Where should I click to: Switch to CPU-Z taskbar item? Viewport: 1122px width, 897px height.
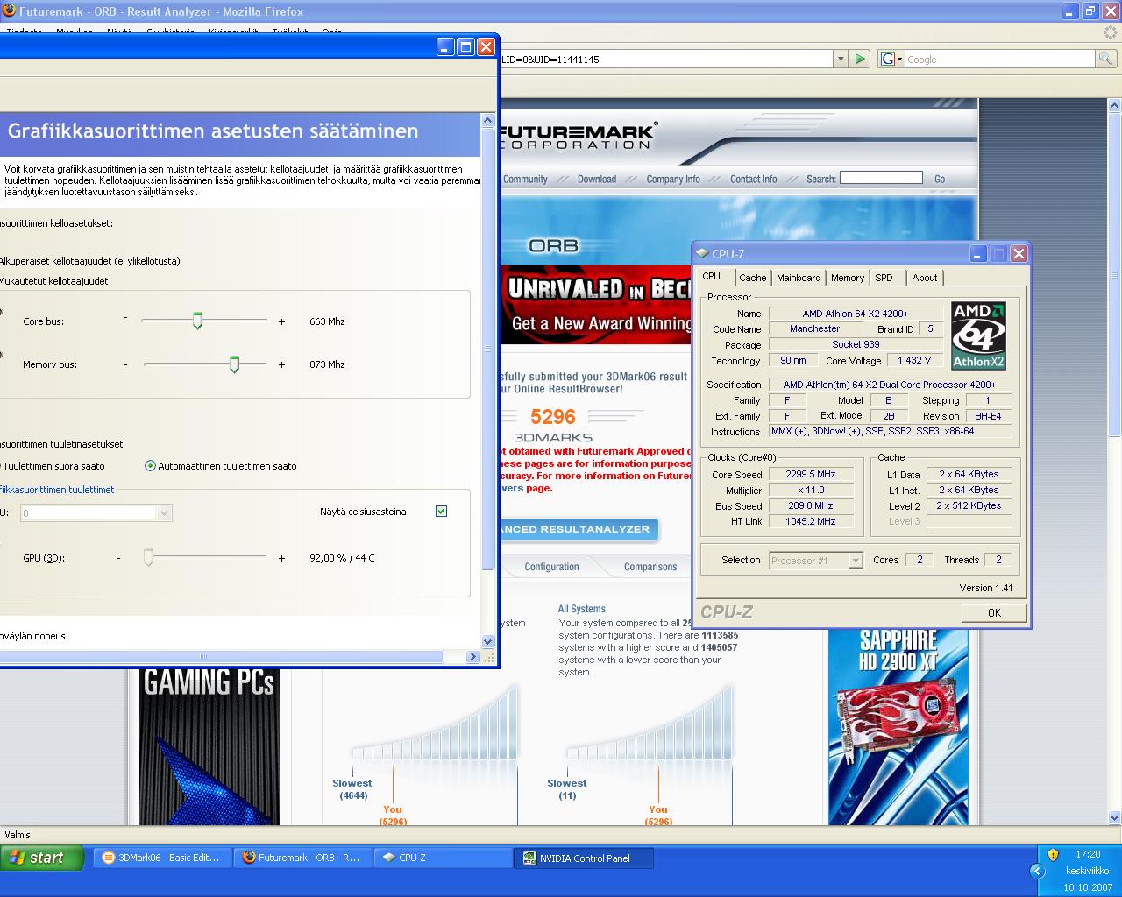(x=444, y=858)
